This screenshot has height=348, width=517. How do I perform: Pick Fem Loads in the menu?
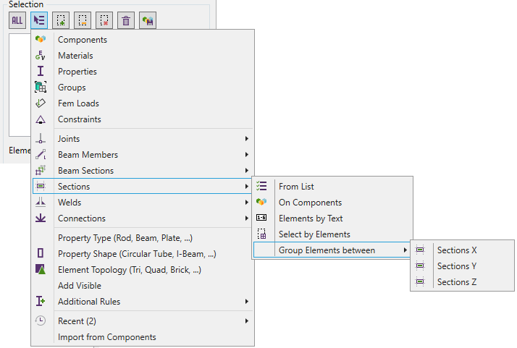[78, 103]
